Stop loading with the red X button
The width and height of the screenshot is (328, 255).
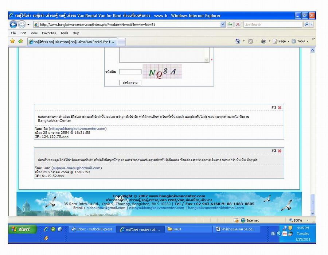(x=238, y=24)
